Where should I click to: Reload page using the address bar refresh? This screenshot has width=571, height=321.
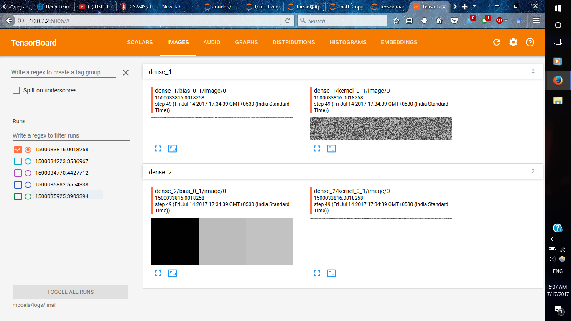point(287,20)
